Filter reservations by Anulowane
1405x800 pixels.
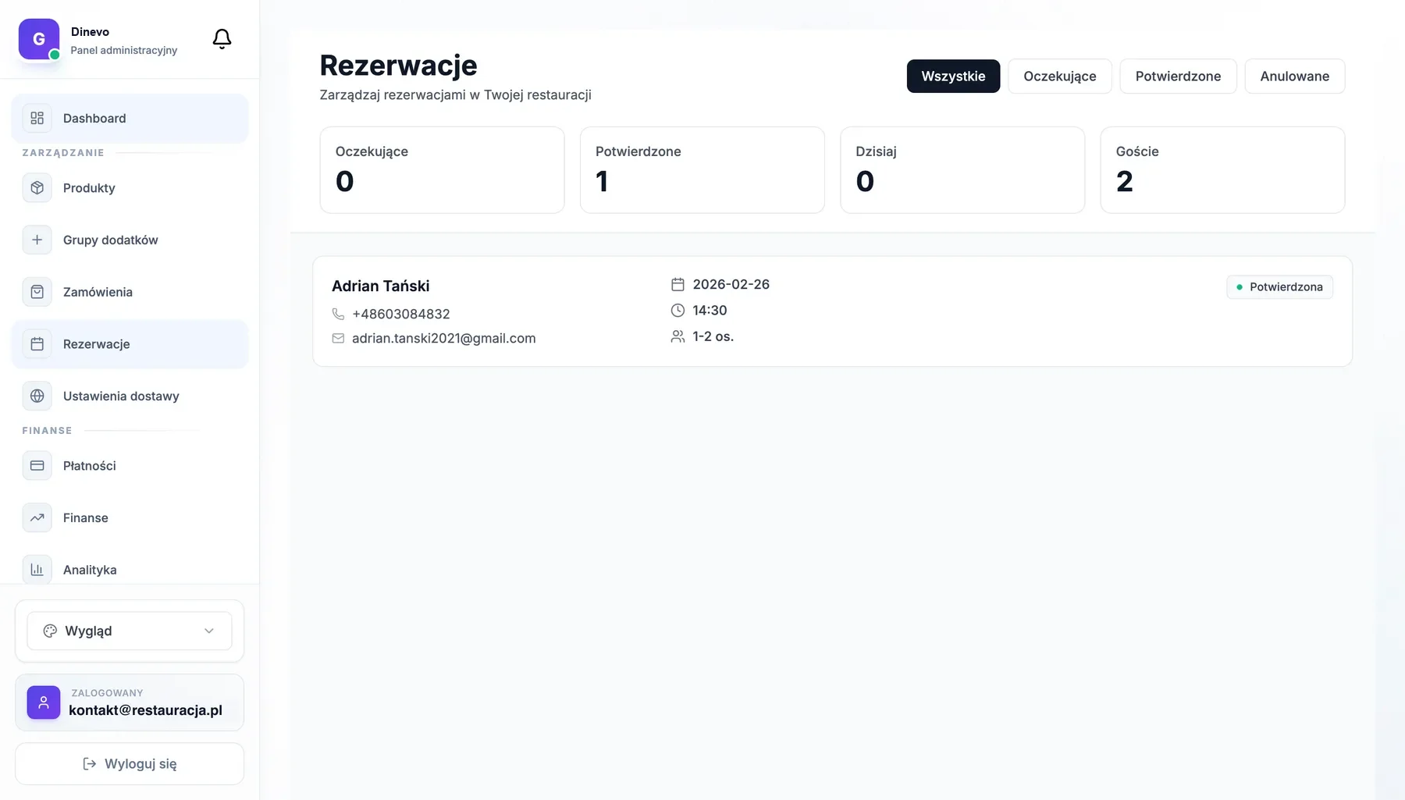(1294, 76)
